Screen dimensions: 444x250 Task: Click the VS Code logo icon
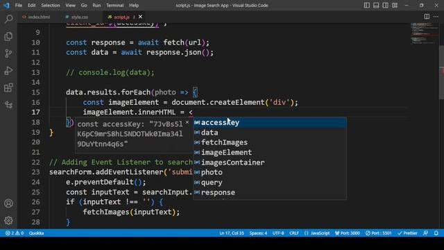(x=6, y=5)
